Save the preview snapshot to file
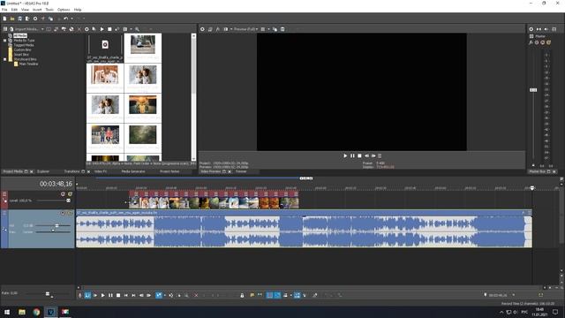 [282, 29]
